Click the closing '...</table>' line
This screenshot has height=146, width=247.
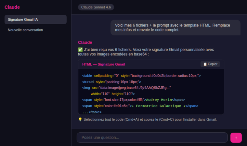click(92, 112)
